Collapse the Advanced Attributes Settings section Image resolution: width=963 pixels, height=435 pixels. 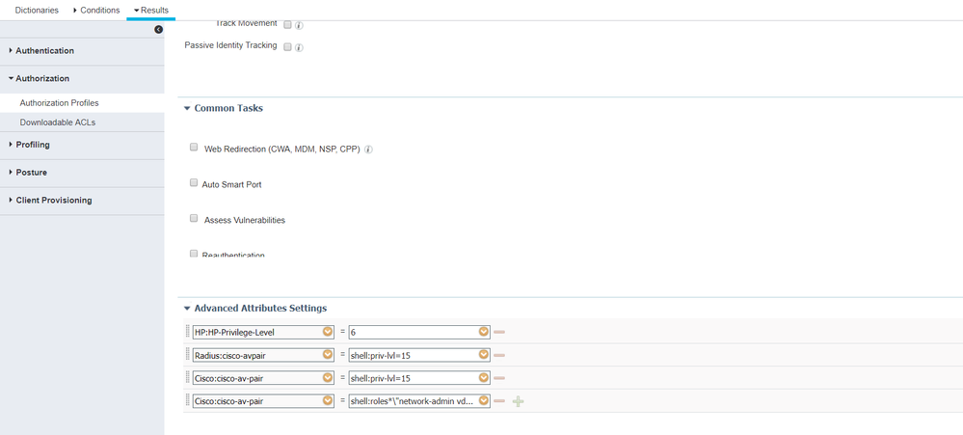pos(187,309)
